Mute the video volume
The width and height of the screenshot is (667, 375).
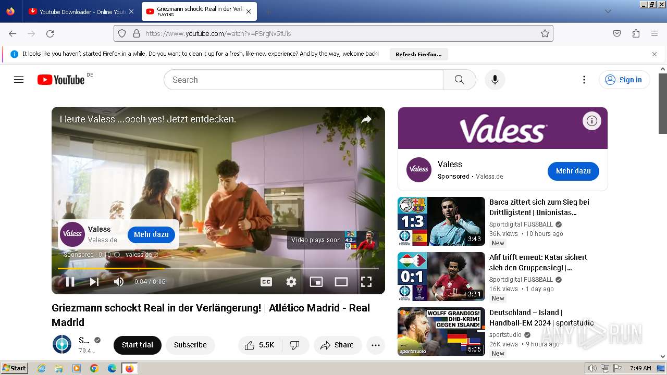119,282
